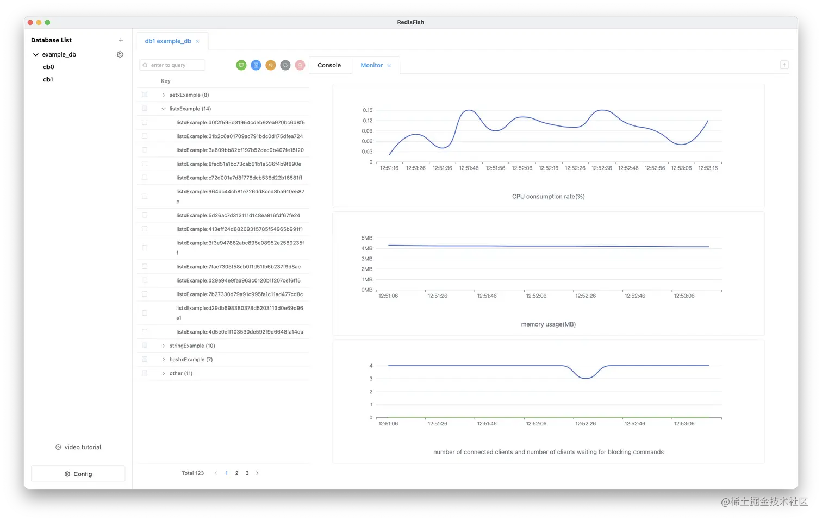Viewport: 822px width, 521px height.
Task: Click the gray refresh keys icon
Action: tap(285, 65)
